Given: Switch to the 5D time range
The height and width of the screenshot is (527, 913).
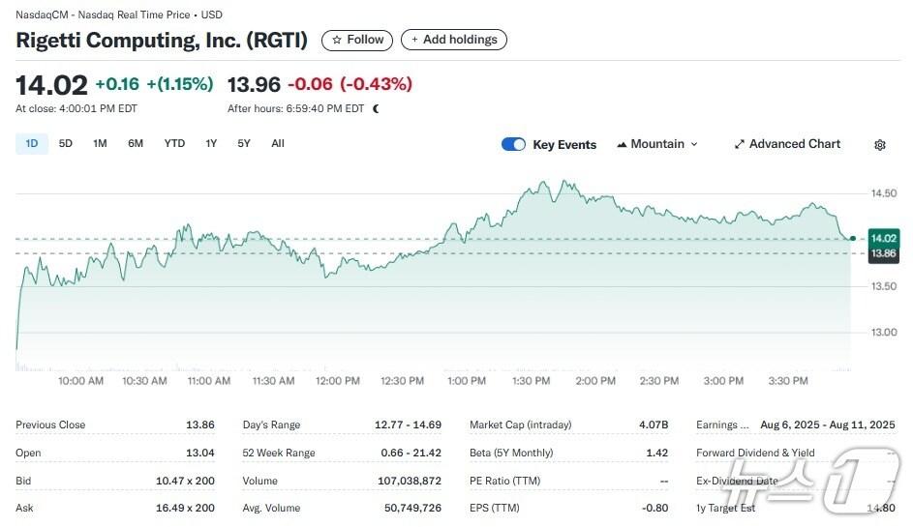Looking at the screenshot, I should [66, 144].
